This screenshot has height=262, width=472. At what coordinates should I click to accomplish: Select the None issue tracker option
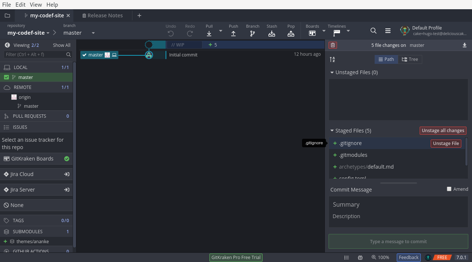[36, 205]
